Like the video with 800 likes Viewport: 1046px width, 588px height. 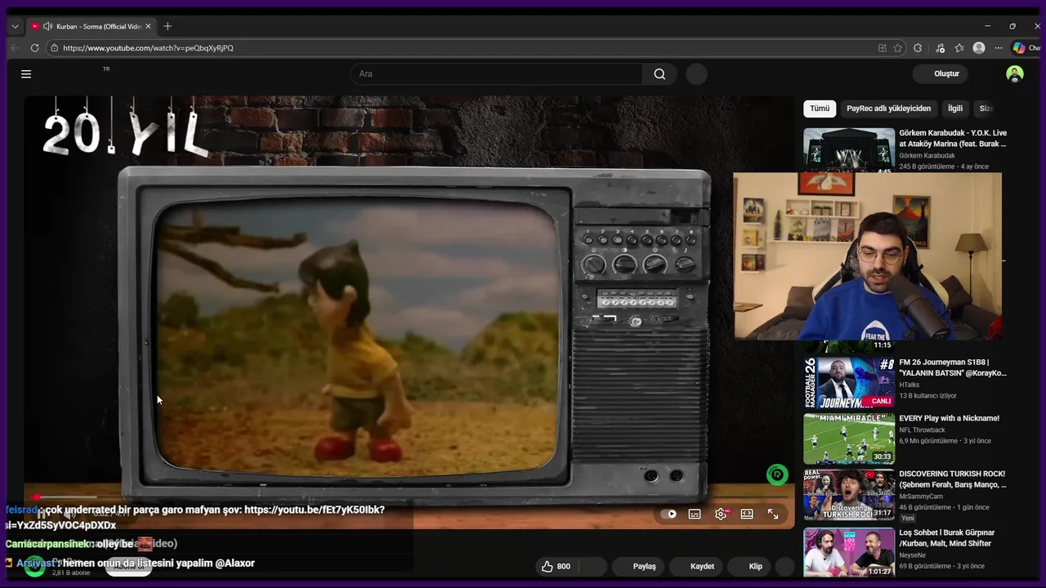556,566
